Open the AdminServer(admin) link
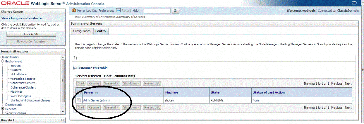Screen dimensions: 364x124 (x=96, y=100)
